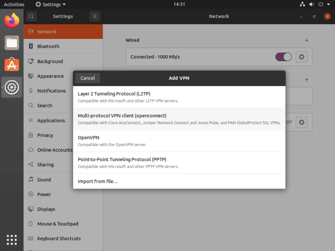Open wired connection gear settings
This screenshot has height=251, width=335.
[x=301, y=57]
